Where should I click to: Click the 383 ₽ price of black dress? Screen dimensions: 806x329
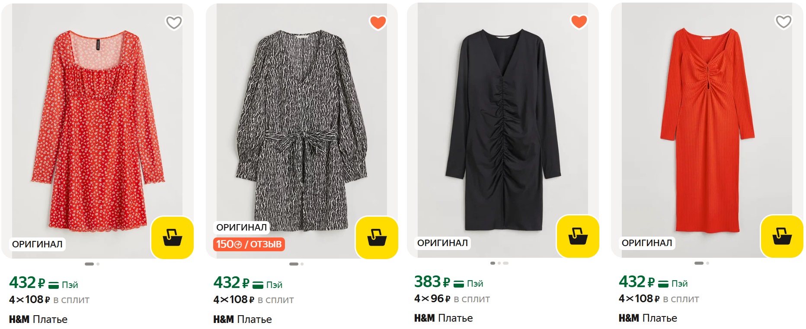(x=432, y=282)
